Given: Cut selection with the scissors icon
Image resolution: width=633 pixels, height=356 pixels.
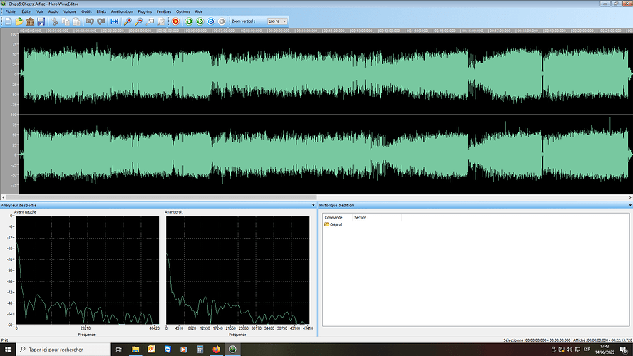Looking at the screenshot, I should [54, 21].
